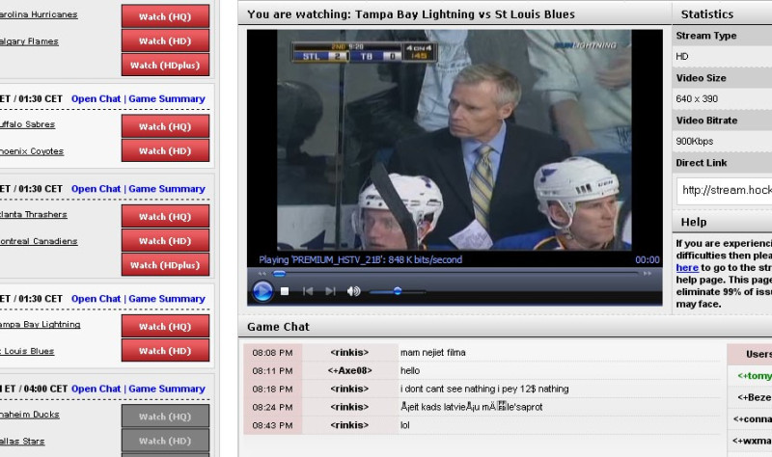This screenshot has height=457, width=772.
Task: Open Chat for the Atlanta Thrashers game
Action: [96, 189]
